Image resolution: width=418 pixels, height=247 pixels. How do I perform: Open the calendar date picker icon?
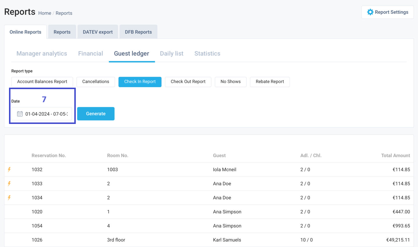pos(19,114)
